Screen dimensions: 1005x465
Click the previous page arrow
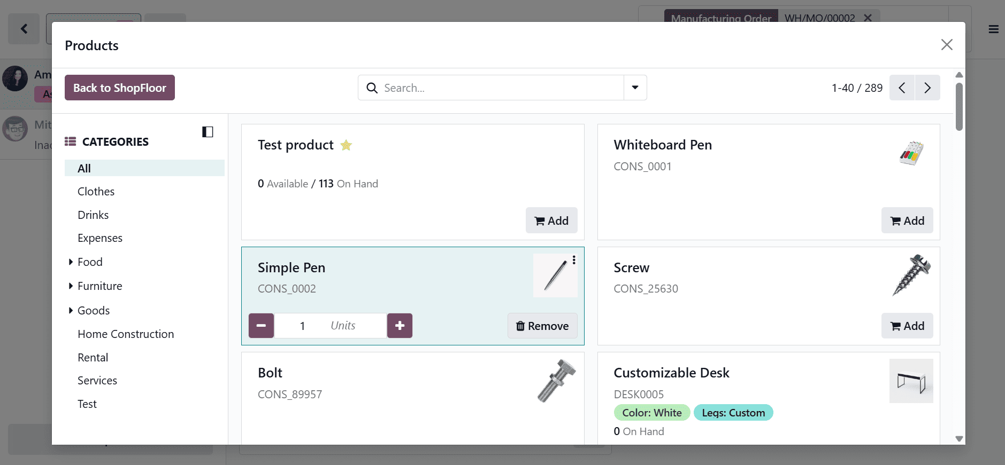pyautogui.click(x=902, y=88)
